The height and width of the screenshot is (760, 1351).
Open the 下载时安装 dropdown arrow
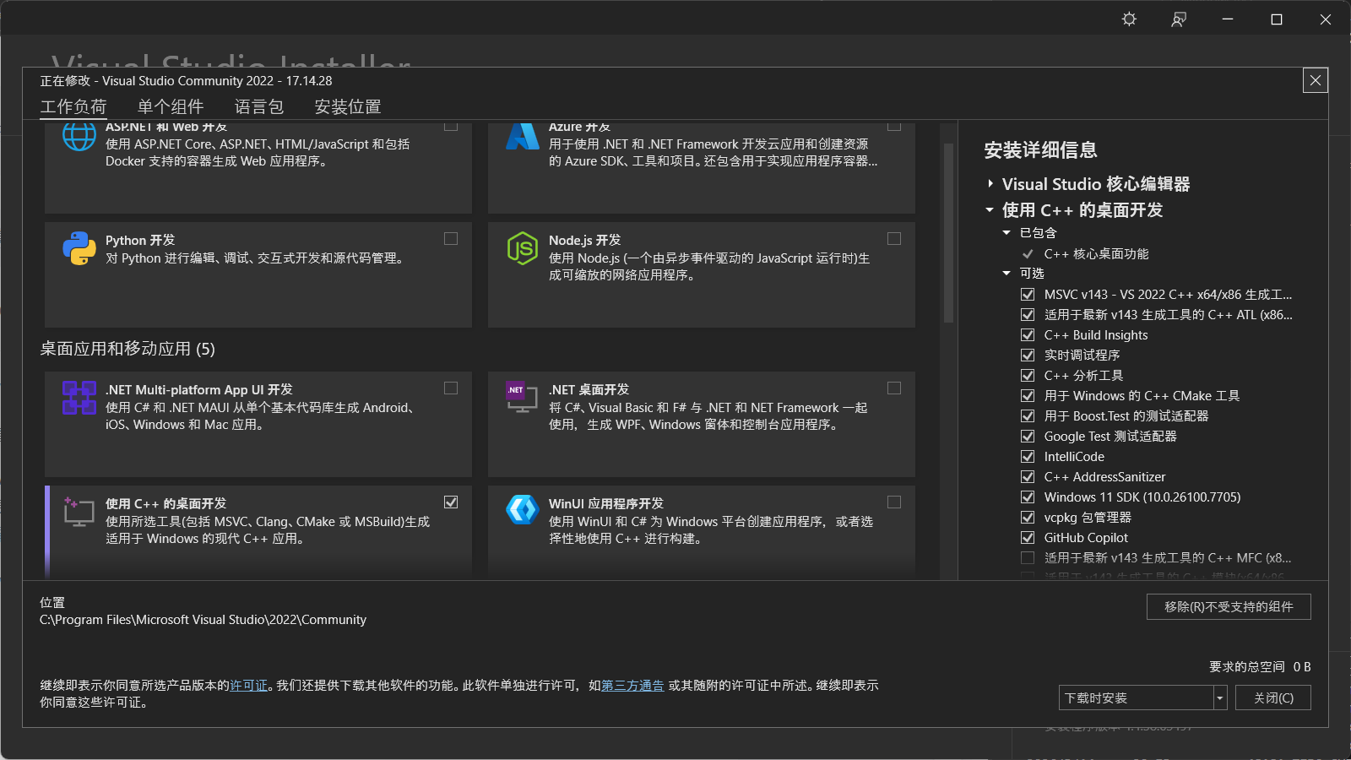pyautogui.click(x=1220, y=698)
